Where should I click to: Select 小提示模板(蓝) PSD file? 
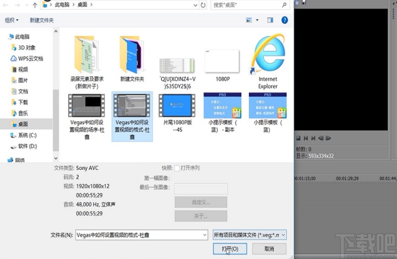268,113
